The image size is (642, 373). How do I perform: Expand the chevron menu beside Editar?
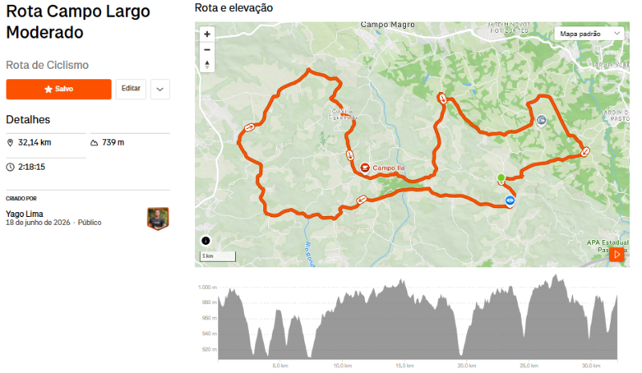coord(160,89)
